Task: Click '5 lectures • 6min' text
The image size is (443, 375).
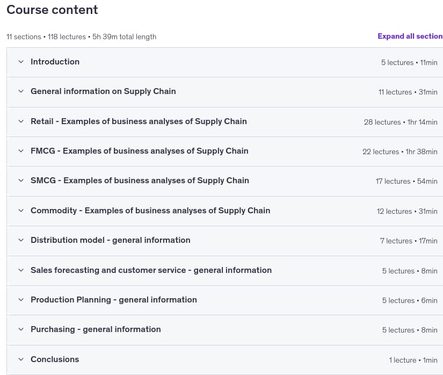Action: click(x=410, y=301)
